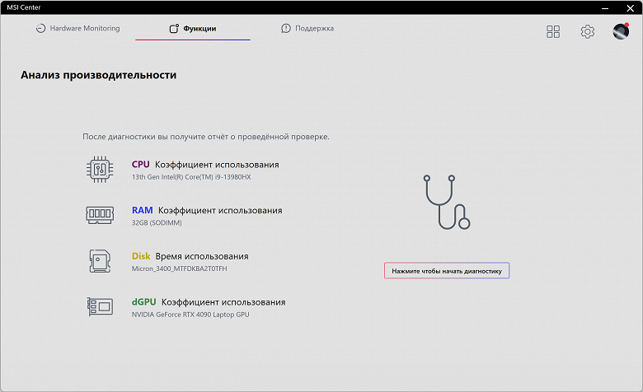The image size is (643, 392).
Task: Start diagnostics with Нажмите чтобы начать диагностику
Action: pyautogui.click(x=447, y=271)
